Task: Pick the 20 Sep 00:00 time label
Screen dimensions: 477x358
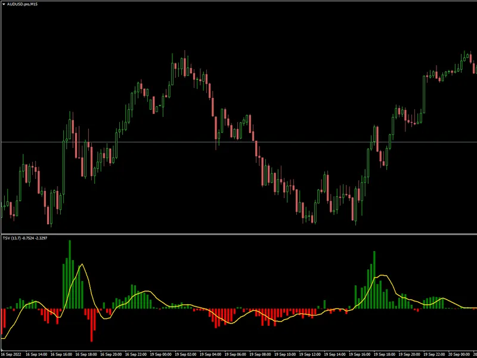Action: point(460,354)
